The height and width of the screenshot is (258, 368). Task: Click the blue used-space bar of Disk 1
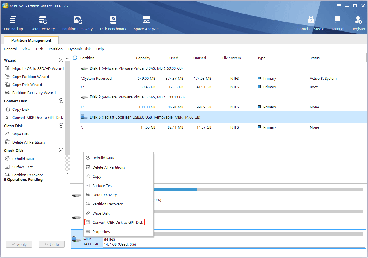click(176, 190)
